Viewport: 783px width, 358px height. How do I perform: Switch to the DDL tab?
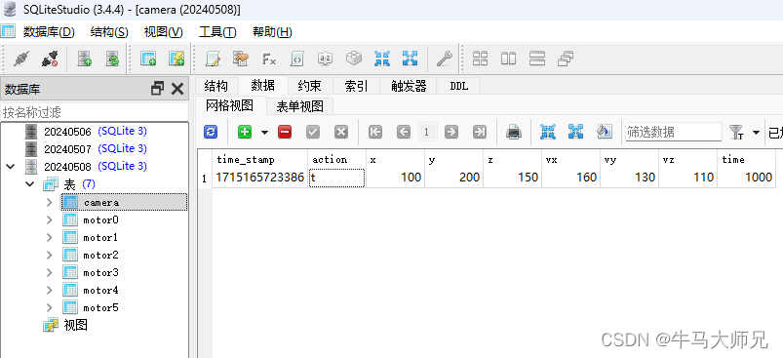(x=459, y=86)
